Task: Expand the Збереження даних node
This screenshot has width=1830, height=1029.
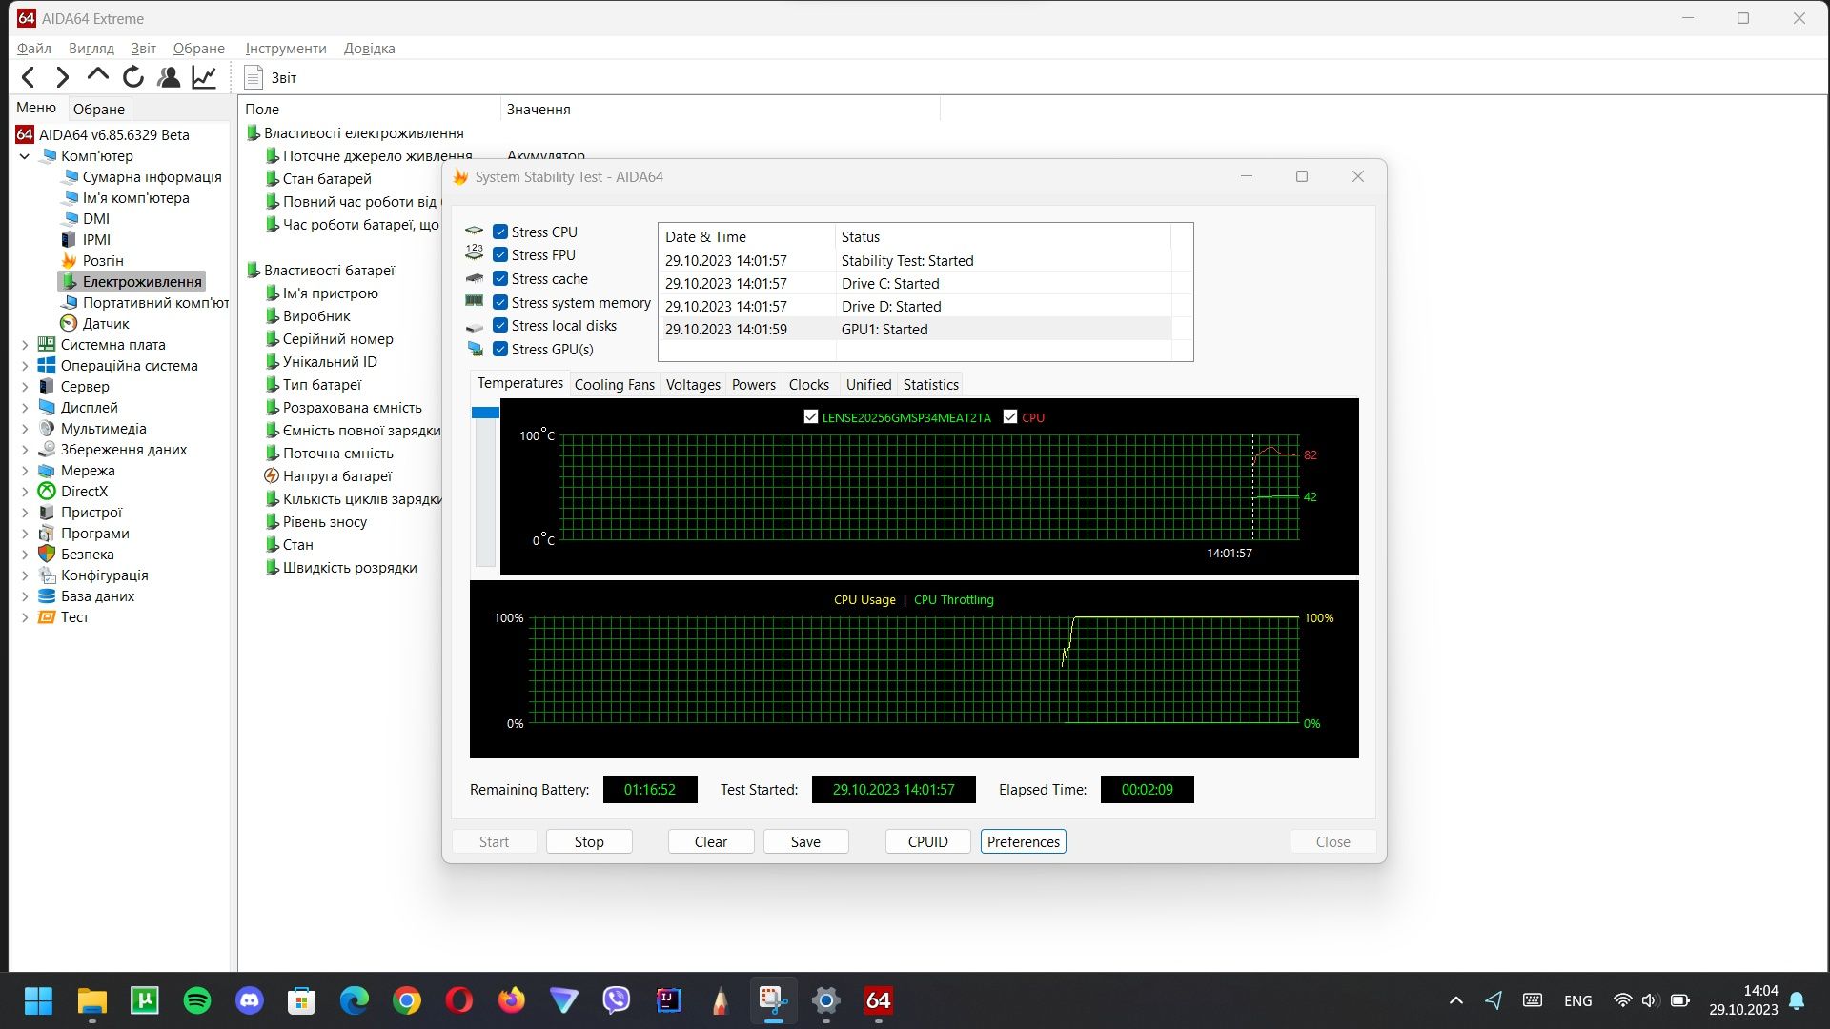Action: click(x=25, y=450)
